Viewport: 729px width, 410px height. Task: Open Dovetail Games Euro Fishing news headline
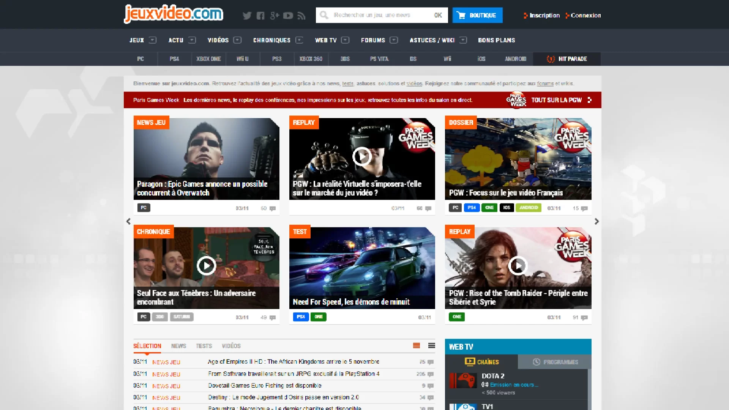[265, 386]
